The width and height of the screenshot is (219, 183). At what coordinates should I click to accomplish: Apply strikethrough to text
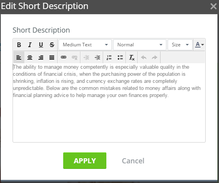(52, 45)
